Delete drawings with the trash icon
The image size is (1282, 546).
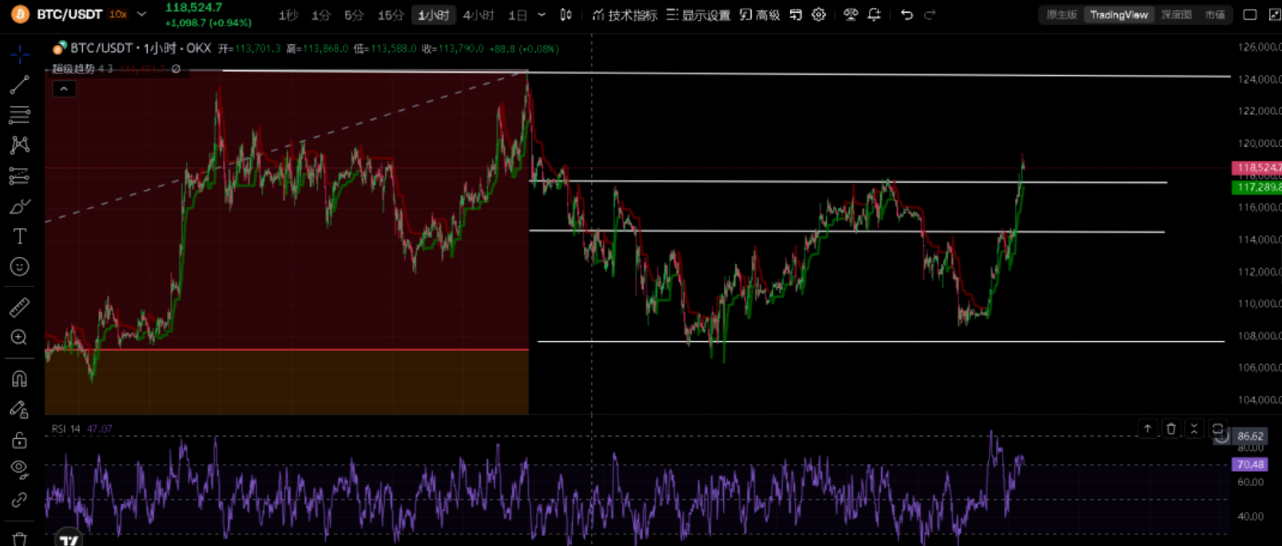click(19, 539)
